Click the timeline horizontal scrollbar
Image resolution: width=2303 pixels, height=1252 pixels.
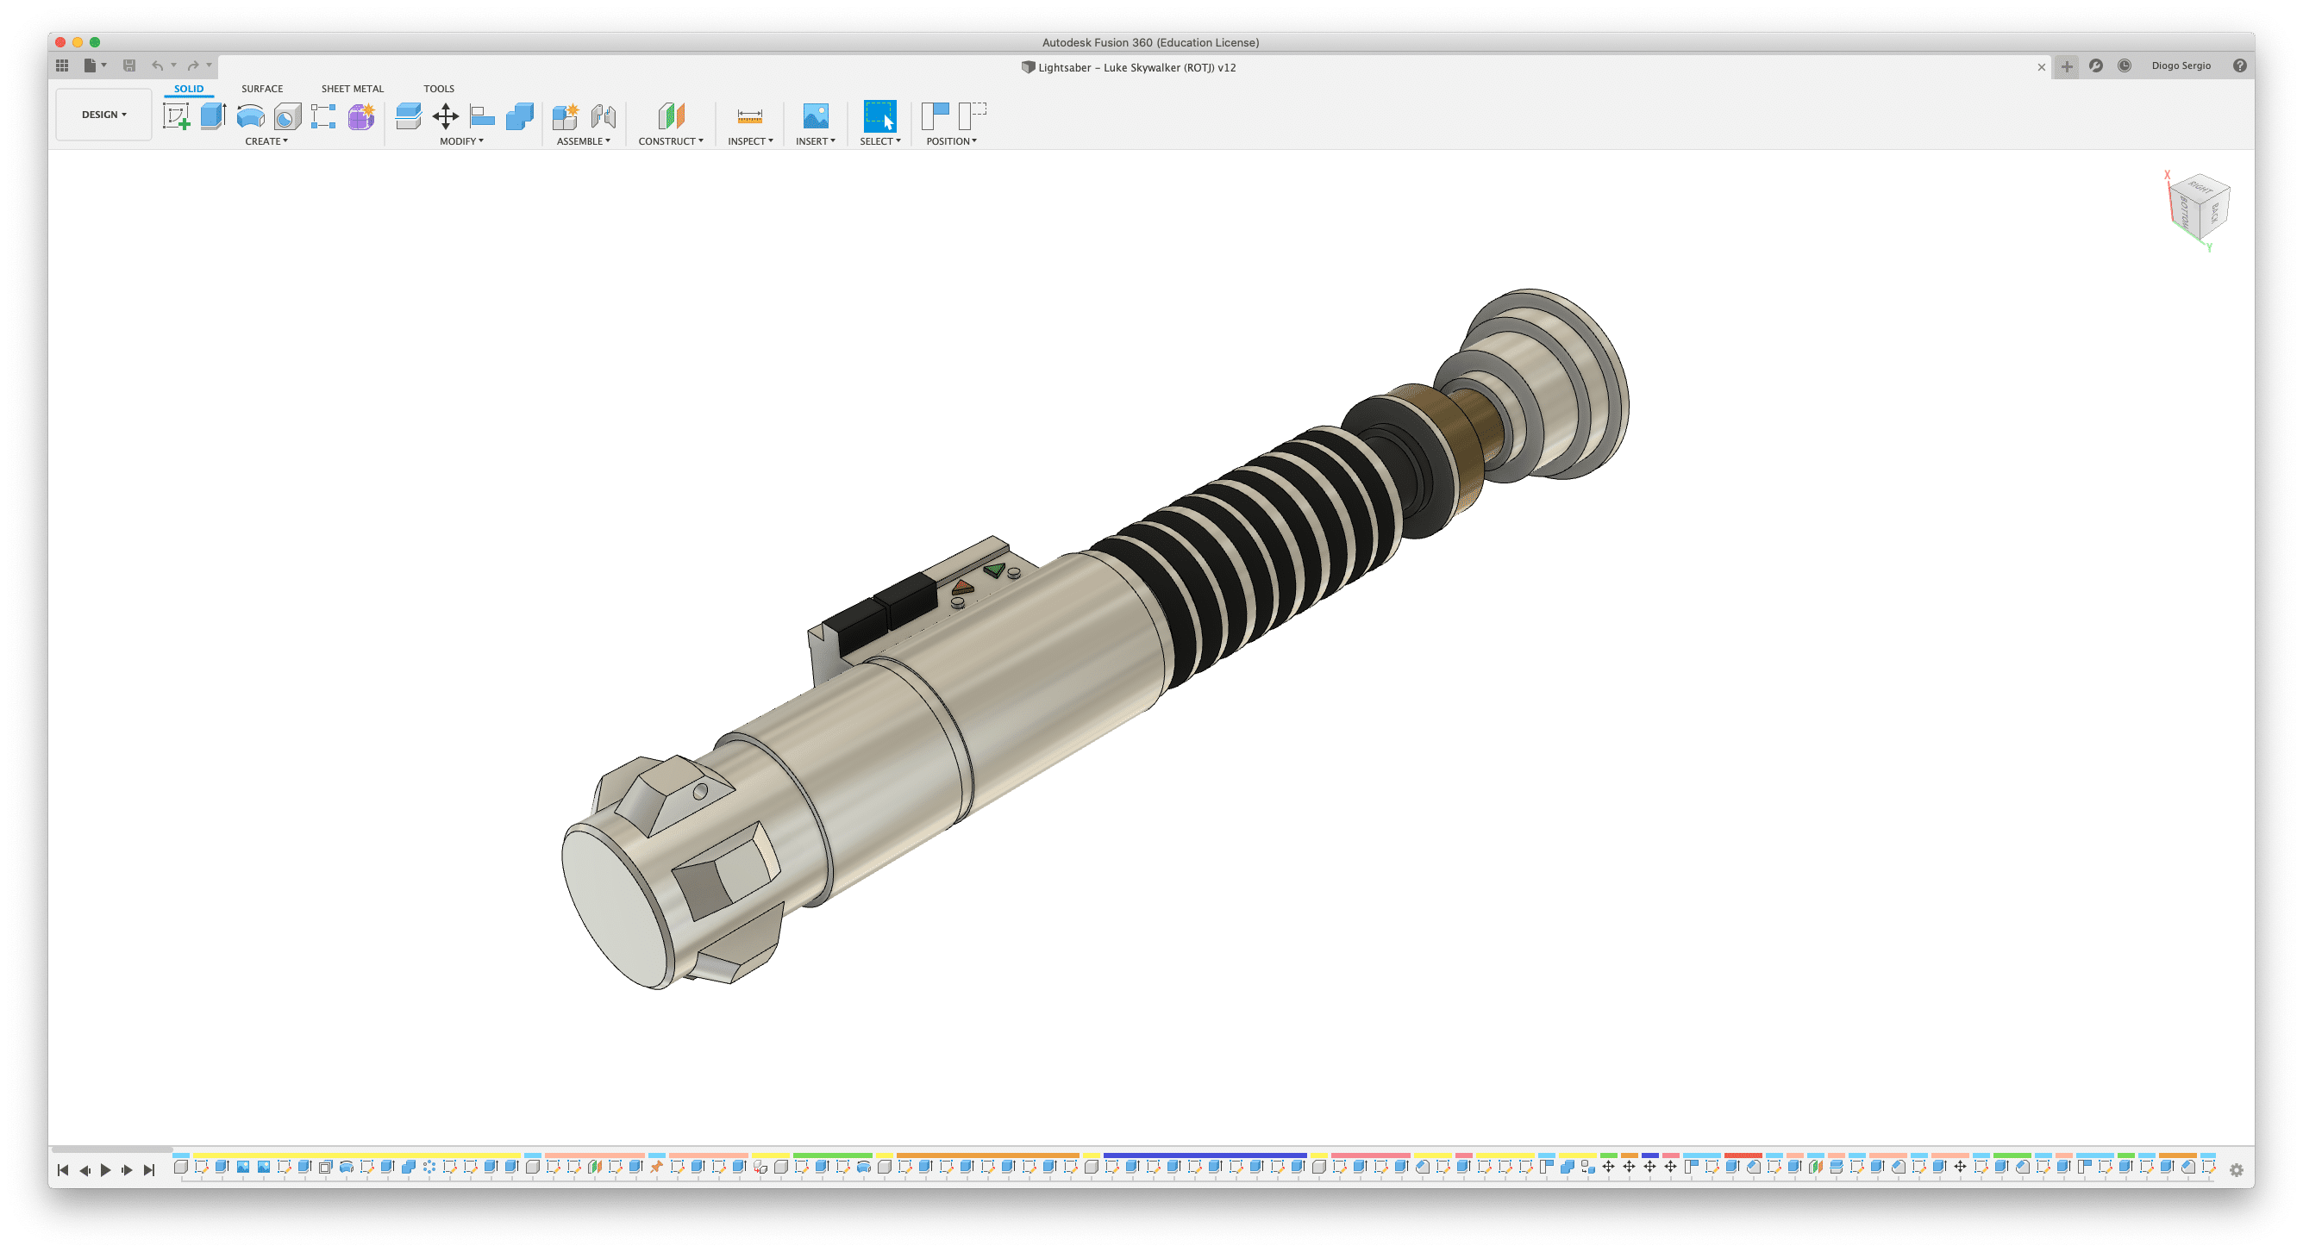(x=112, y=1149)
